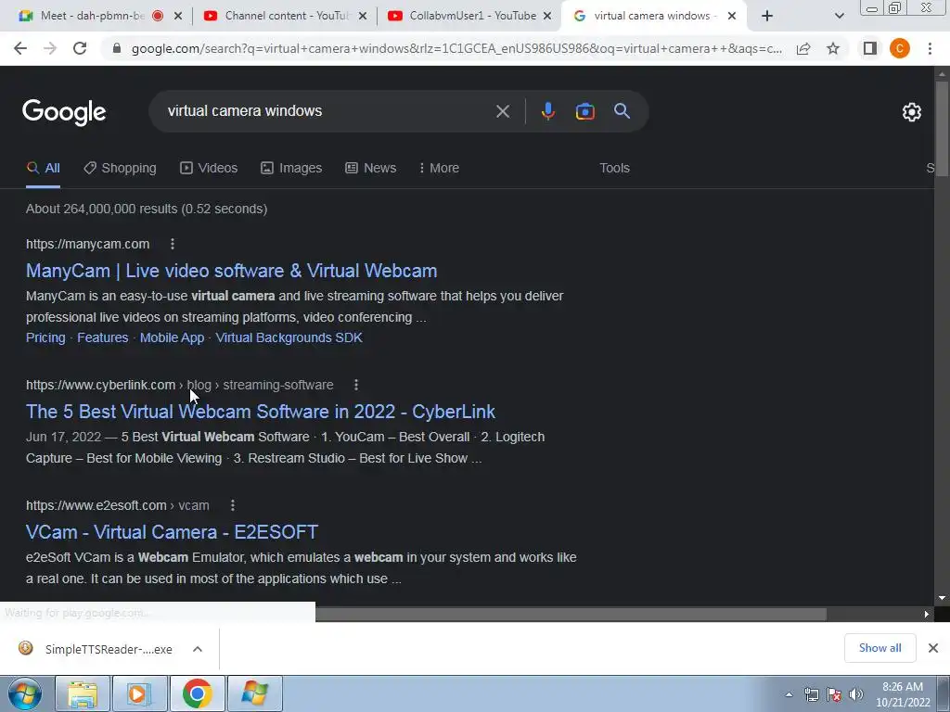The height and width of the screenshot is (712, 950).
Task: Bookmark this page with the star icon
Action: click(833, 48)
